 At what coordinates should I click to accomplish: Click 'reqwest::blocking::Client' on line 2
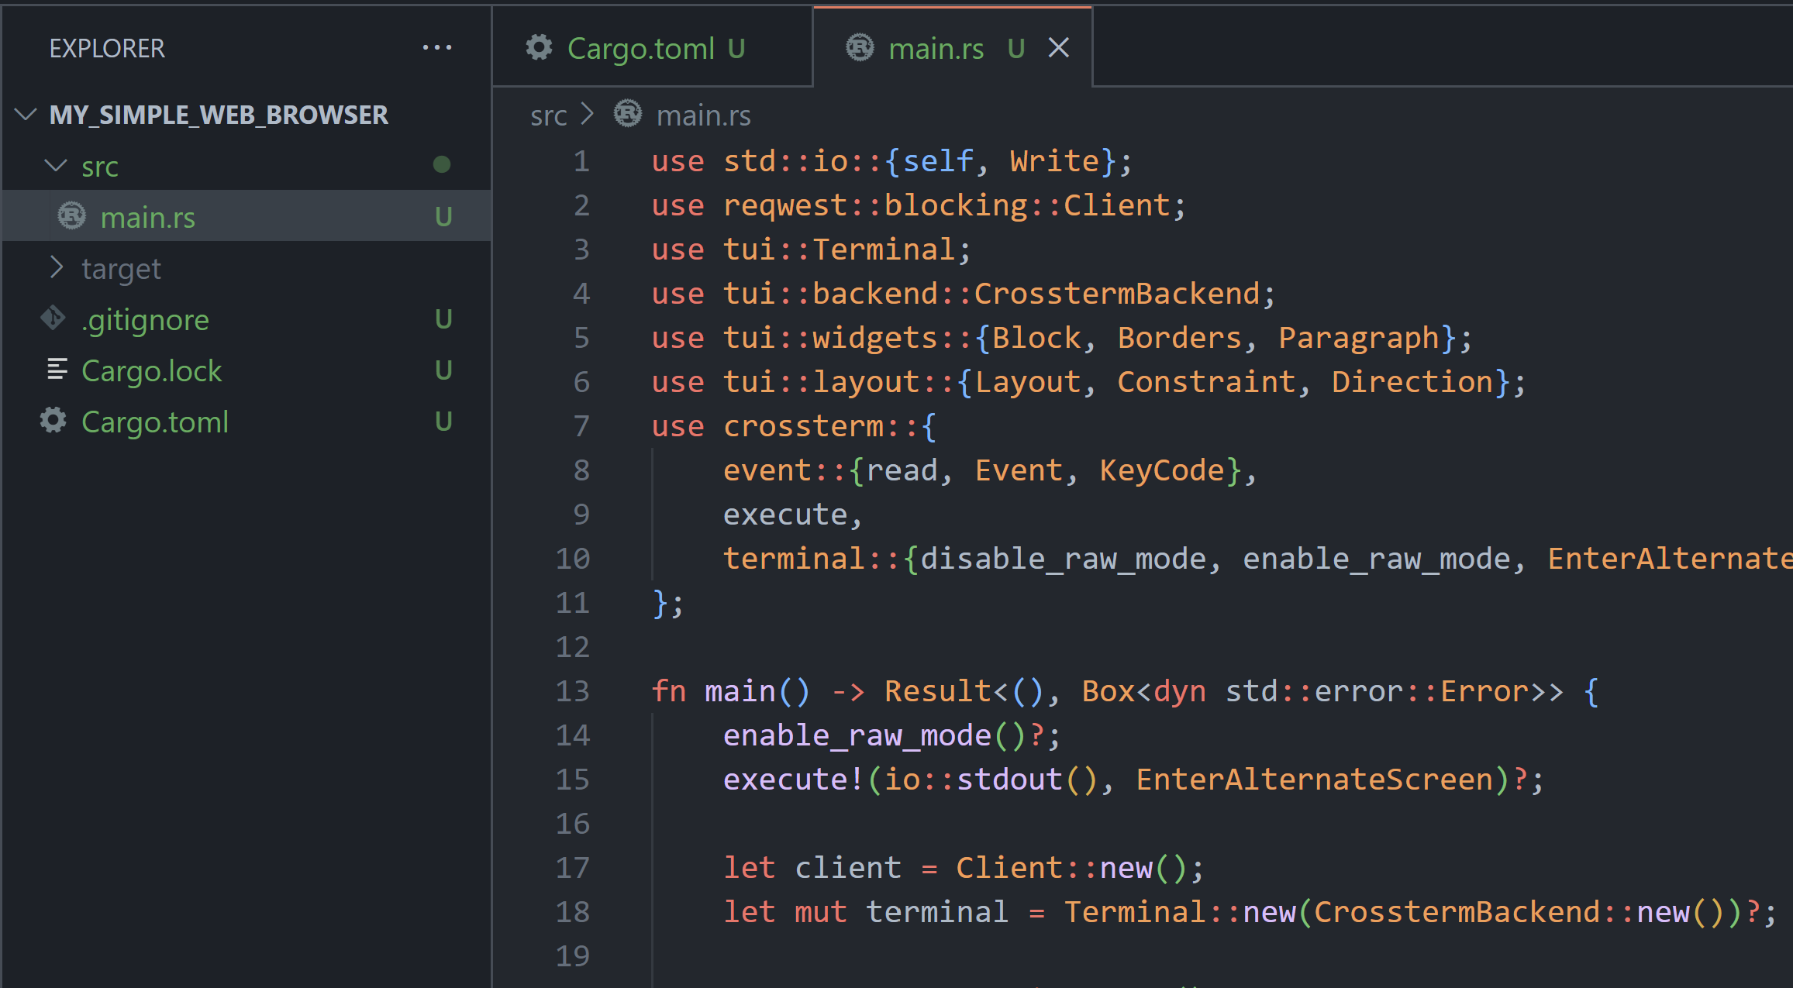(946, 205)
